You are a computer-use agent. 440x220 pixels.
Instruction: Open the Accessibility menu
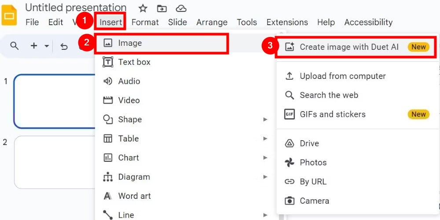(x=368, y=22)
